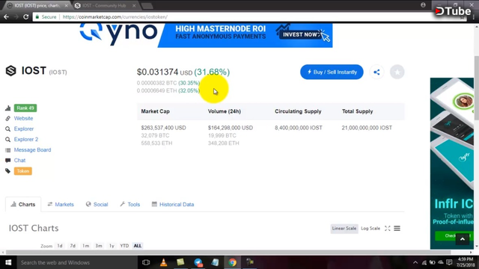Click the magnifier icon beside Explorer 2
Screen dimensions: 479x269
click(8, 140)
